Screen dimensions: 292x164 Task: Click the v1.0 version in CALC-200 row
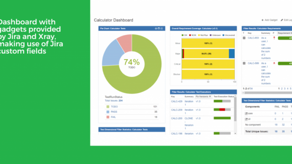click(198, 118)
